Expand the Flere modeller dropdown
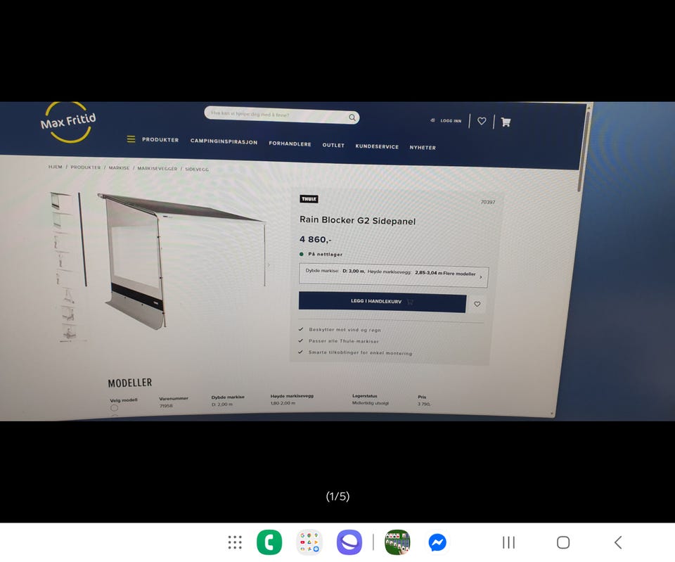675x562 pixels. pyautogui.click(x=394, y=274)
